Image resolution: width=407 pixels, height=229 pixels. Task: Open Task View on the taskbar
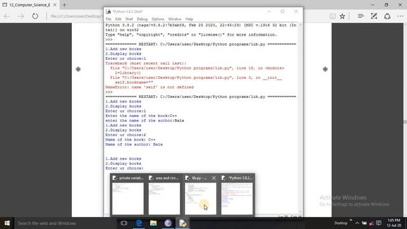click(124, 223)
